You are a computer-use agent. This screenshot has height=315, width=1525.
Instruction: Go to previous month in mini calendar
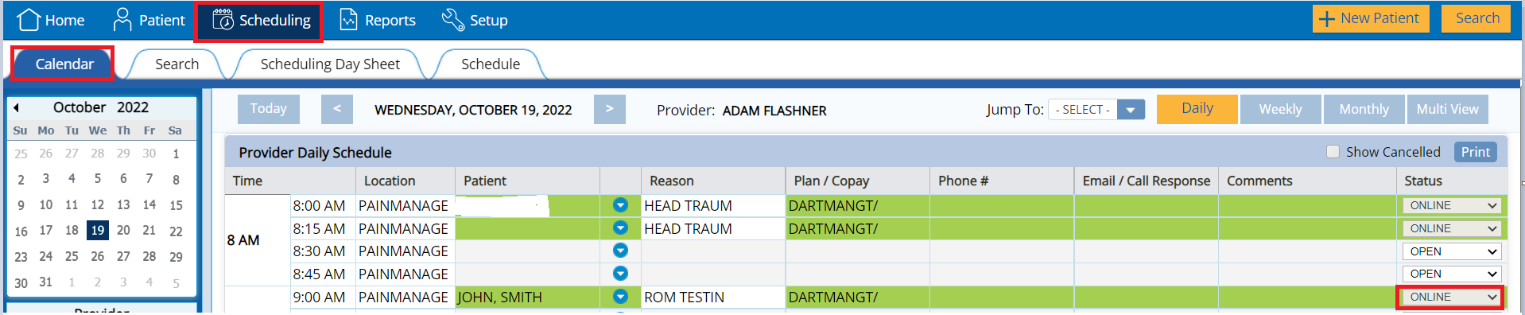(17, 107)
